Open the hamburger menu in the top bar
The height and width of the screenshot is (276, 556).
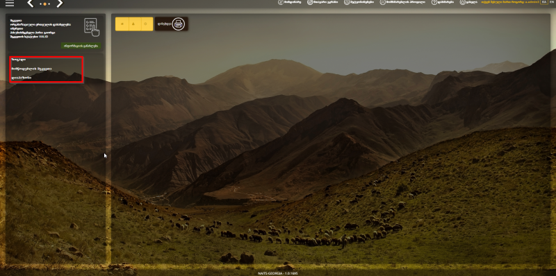pos(10,3)
